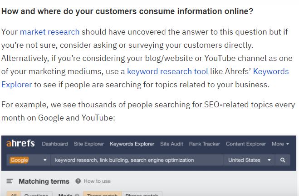Switch to the Questions filter tab
Image resolution: width=299 pixels, height=196 pixels.
(x=36, y=194)
